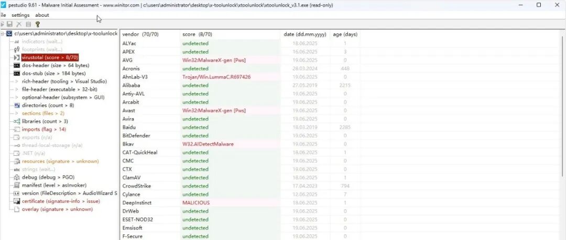Click the virustotal node arrow icon
This screenshot has height=240, width=566.
coord(17,58)
